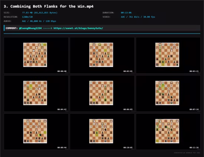Open the chess thumbnail timestamped 00:11:26
Viewport: 204px width, 157px height.
pos(168,132)
